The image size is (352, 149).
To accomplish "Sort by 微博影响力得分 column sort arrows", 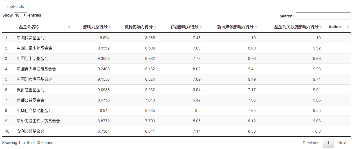I will [155, 27].
